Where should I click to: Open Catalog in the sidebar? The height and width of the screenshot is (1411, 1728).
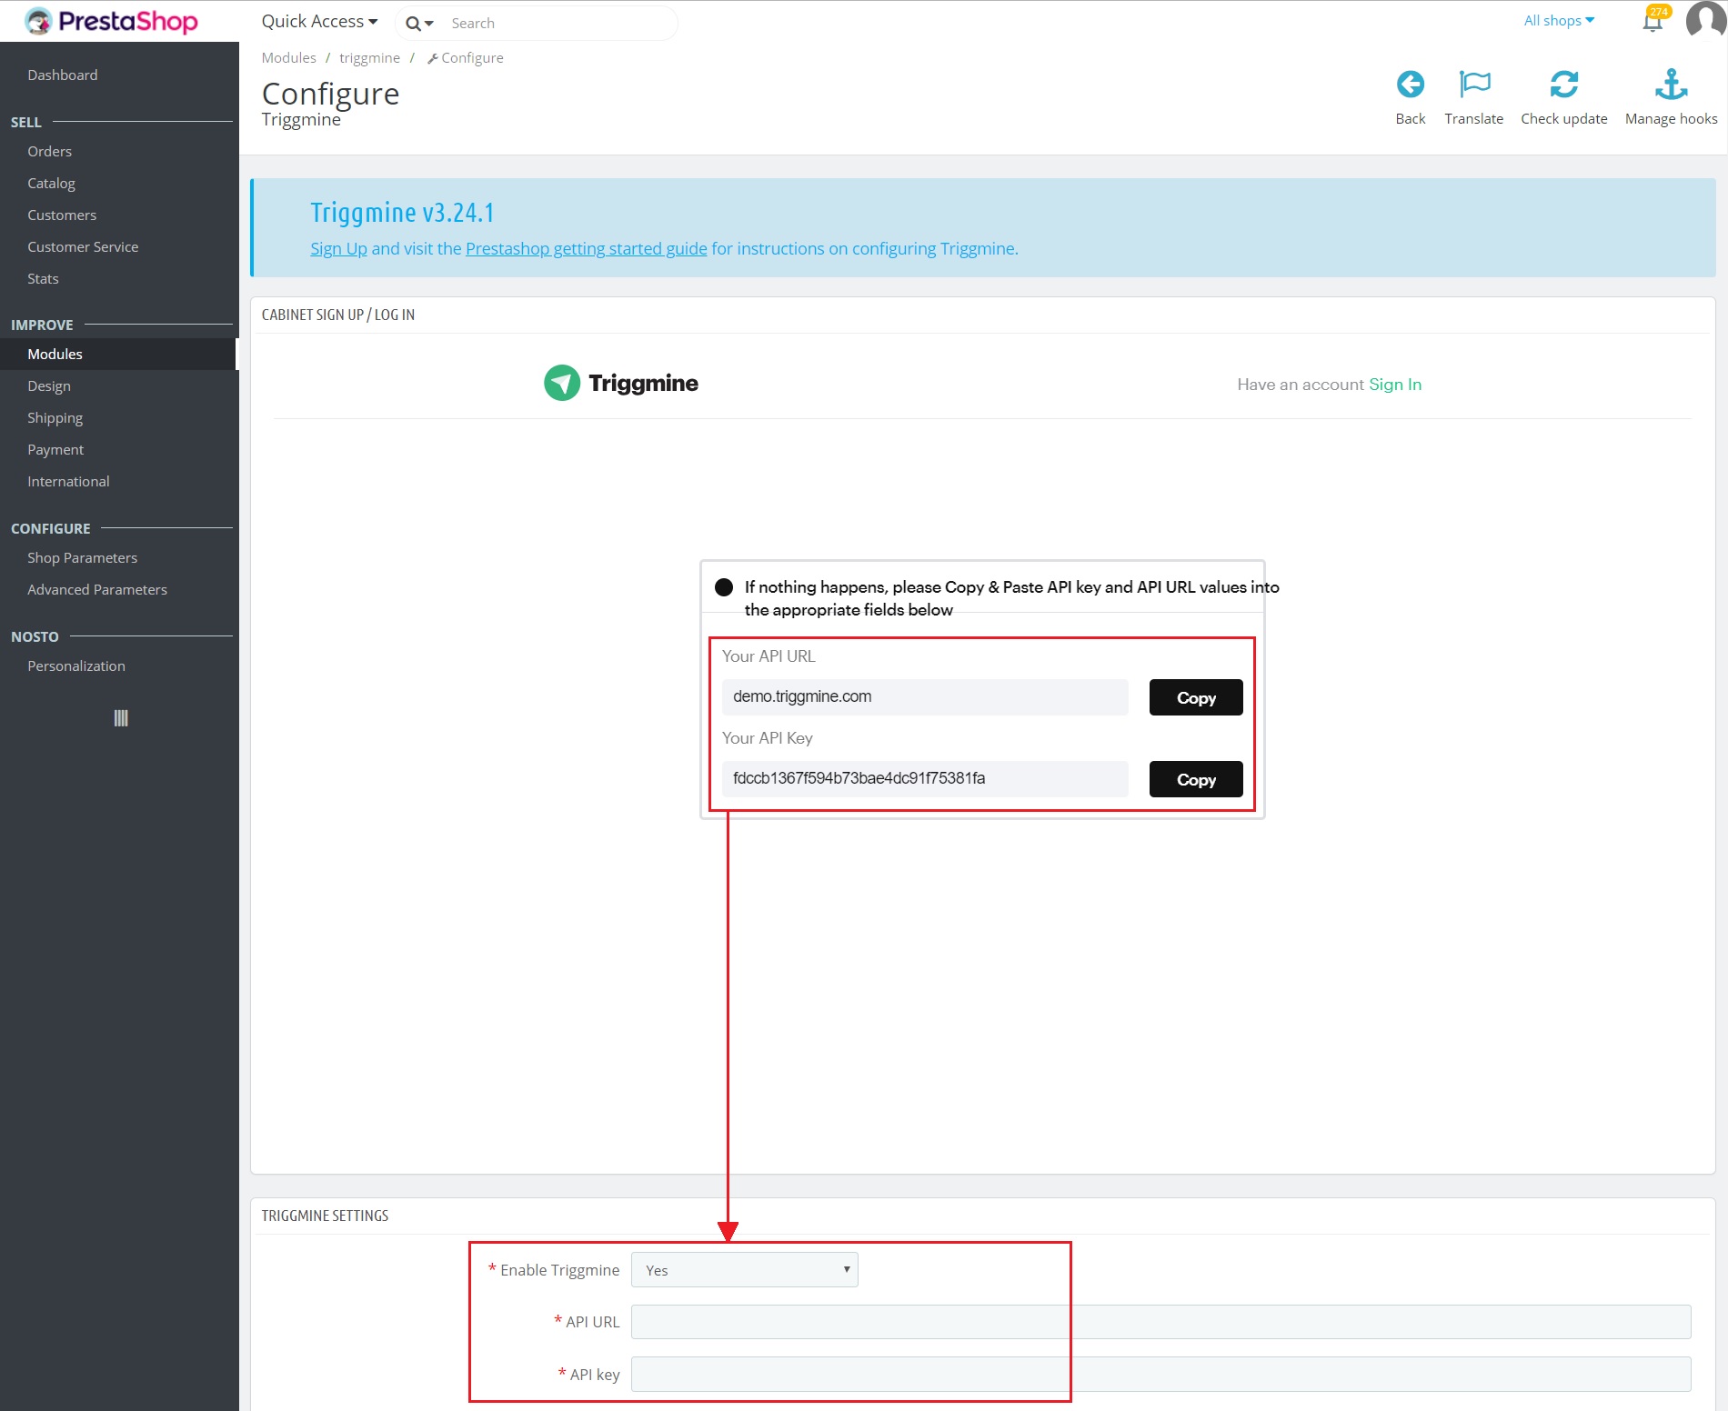pos(52,183)
